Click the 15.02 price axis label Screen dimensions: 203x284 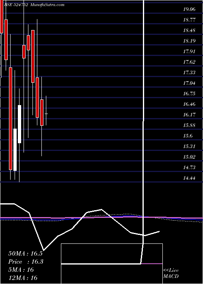pyautogui.click(x=190, y=157)
